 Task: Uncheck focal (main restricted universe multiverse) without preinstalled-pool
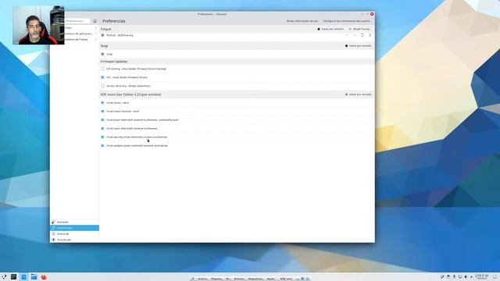(x=102, y=128)
